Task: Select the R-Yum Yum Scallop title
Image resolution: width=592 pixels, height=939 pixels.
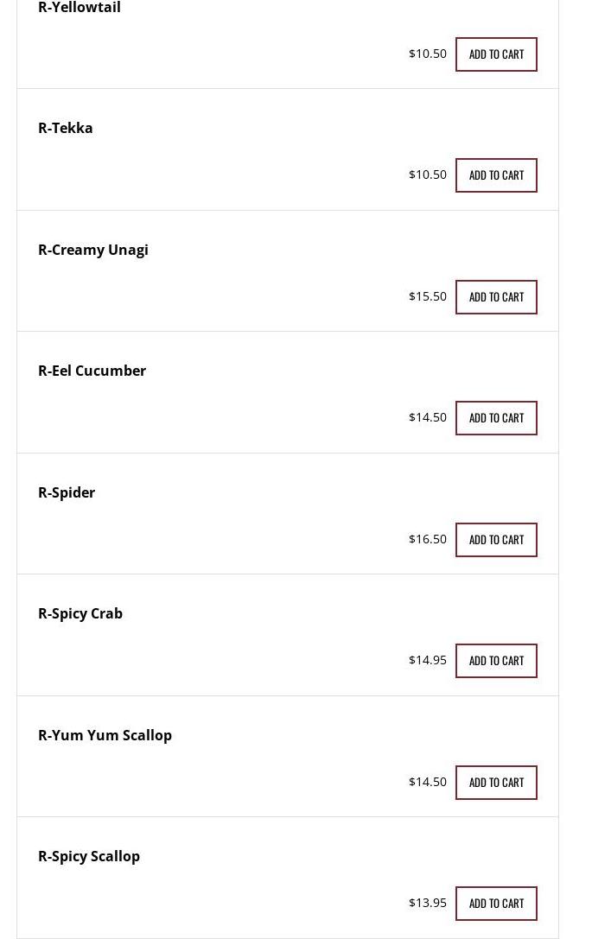Action: 105,735
